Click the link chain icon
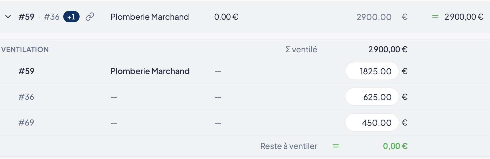 click(90, 17)
